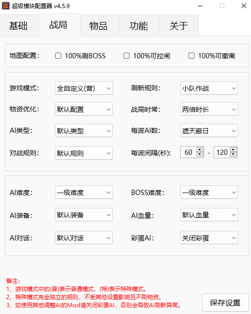Increase the 每波间隔 minimum value (60) with up arrow
This screenshot has width=251, height=314.
point(200,150)
